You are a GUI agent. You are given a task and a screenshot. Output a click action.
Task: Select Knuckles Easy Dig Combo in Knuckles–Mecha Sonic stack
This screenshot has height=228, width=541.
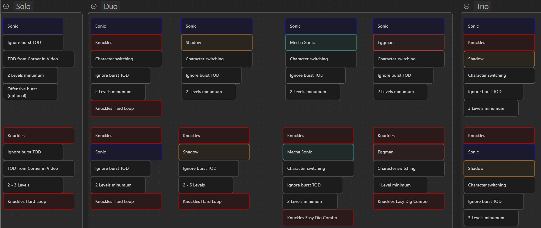(318, 218)
